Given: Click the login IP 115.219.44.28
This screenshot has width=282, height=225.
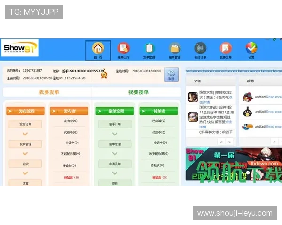Looking at the screenshot, I should pos(75,78).
